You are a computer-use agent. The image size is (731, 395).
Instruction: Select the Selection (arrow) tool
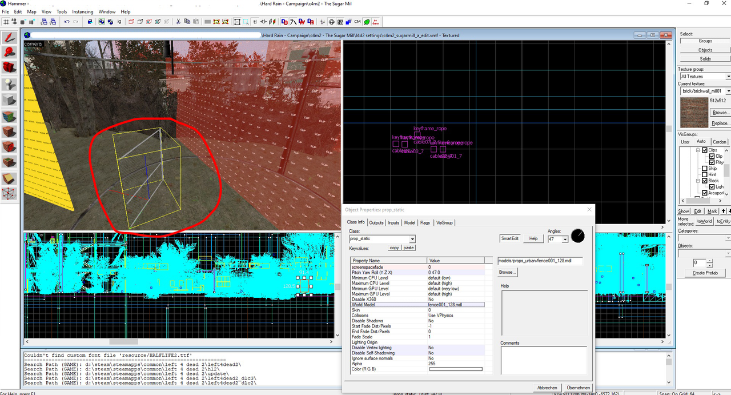pos(9,38)
